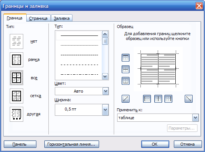Switch to the 'Заливка' tab
Viewport: 205px width, 152px height.
click(62, 18)
